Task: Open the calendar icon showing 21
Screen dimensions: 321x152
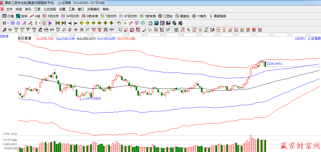Action: (150, 23)
